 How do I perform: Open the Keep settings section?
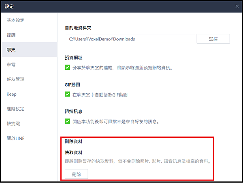(x=29, y=94)
